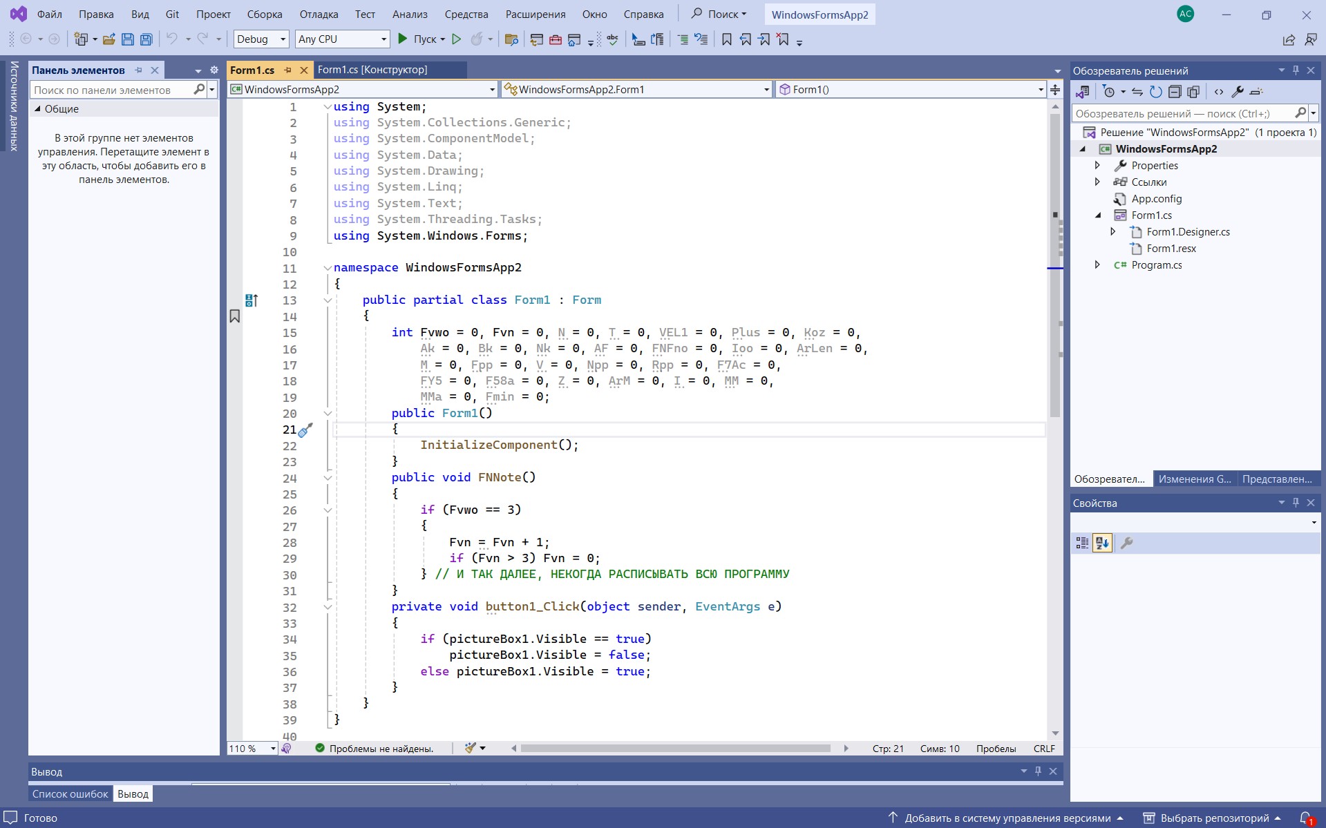
Task: Click the Find in Files folder-search icon
Action: (x=511, y=39)
